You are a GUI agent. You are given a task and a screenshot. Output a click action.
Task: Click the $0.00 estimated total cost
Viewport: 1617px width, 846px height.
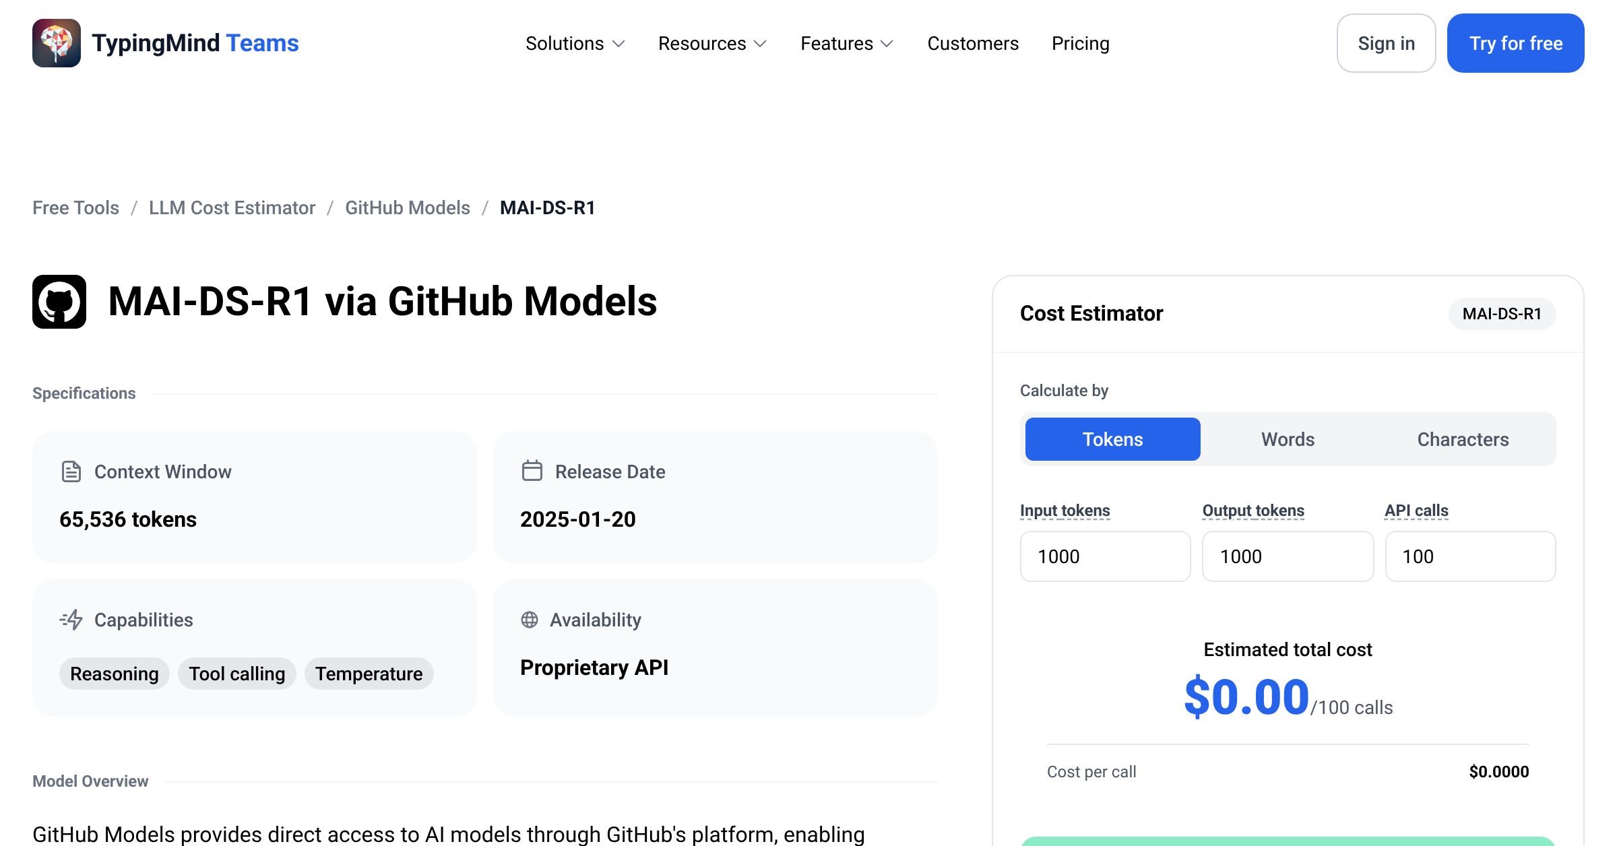click(1246, 697)
